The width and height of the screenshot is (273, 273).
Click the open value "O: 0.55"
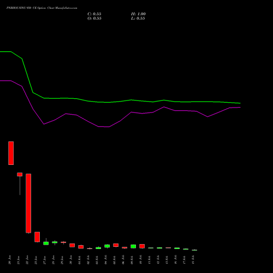pos(94,19)
